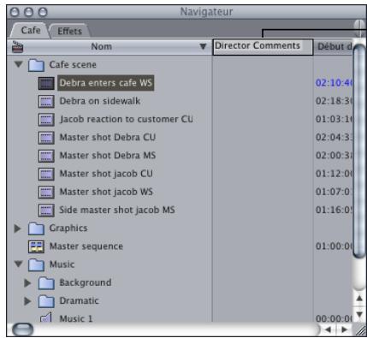This screenshot has height=338, width=367.
Task: Select the Master sequence name
Action: pos(86,246)
